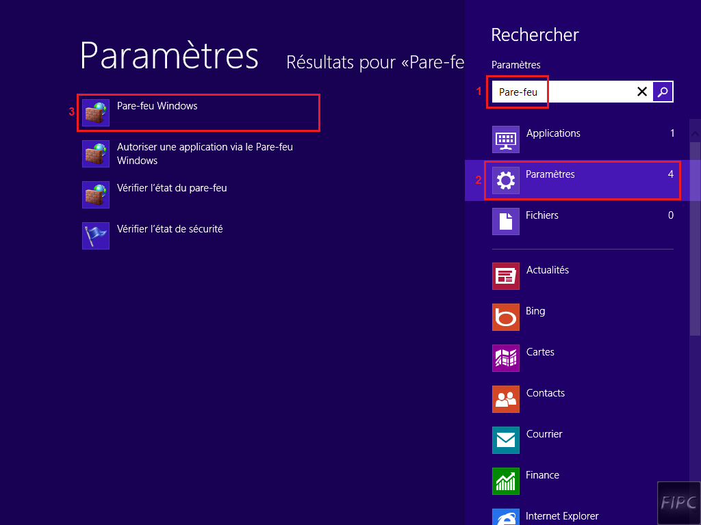
Task: Open the Finance chart app icon
Action: tap(506, 481)
